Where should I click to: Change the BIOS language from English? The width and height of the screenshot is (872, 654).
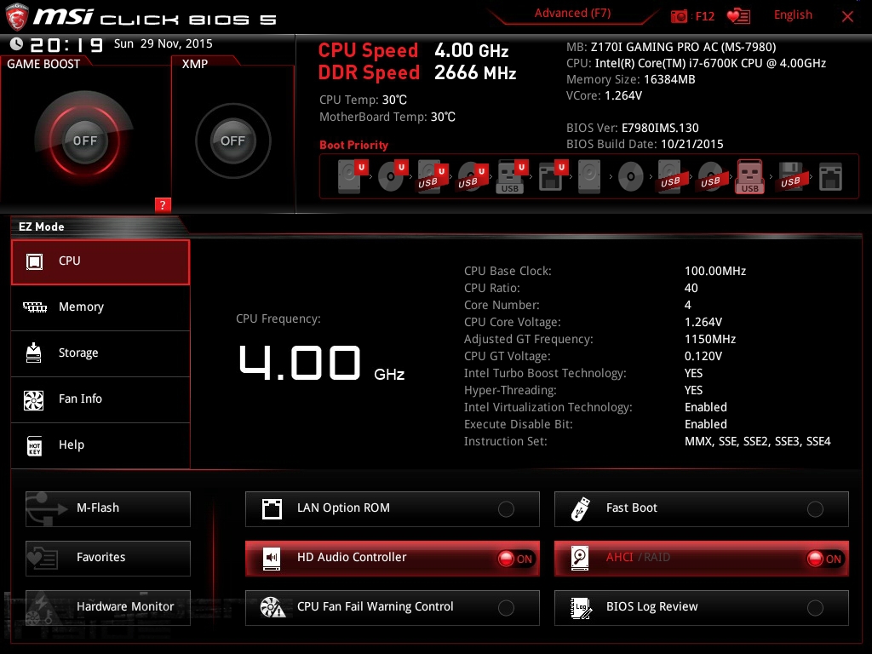tap(793, 14)
